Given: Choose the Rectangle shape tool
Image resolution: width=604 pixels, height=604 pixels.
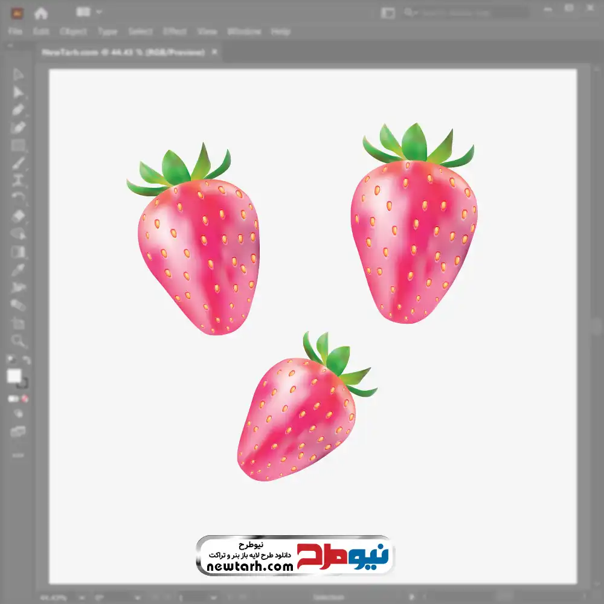Looking at the screenshot, I should (18, 146).
